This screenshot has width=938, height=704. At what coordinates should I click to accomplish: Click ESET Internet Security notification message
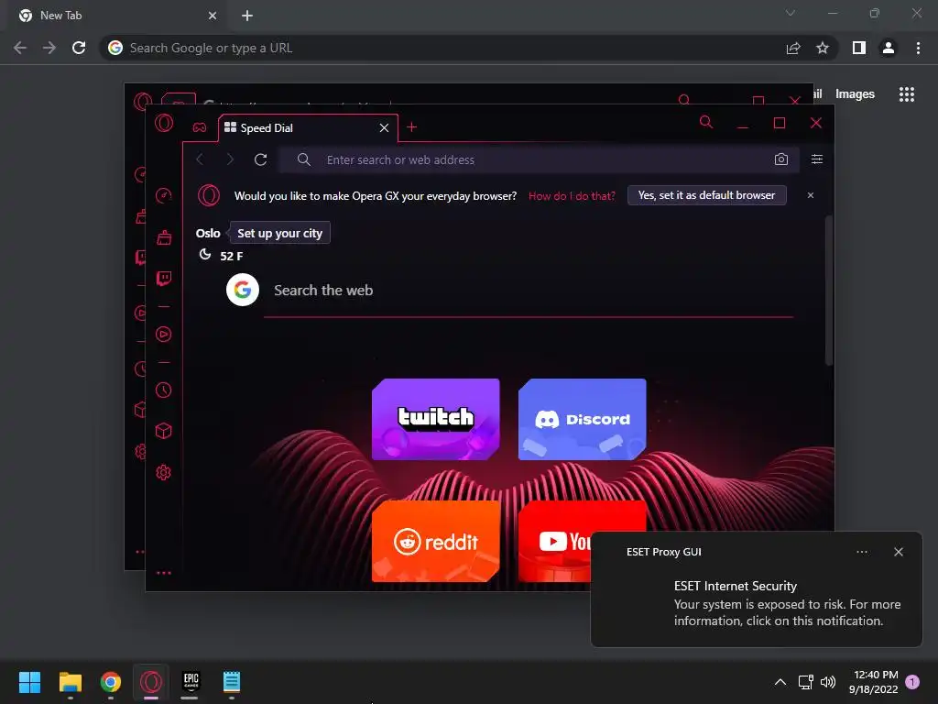tap(787, 603)
